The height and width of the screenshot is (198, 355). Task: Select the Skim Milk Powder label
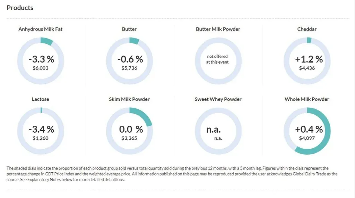pyautogui.click(x=129, y=99)
